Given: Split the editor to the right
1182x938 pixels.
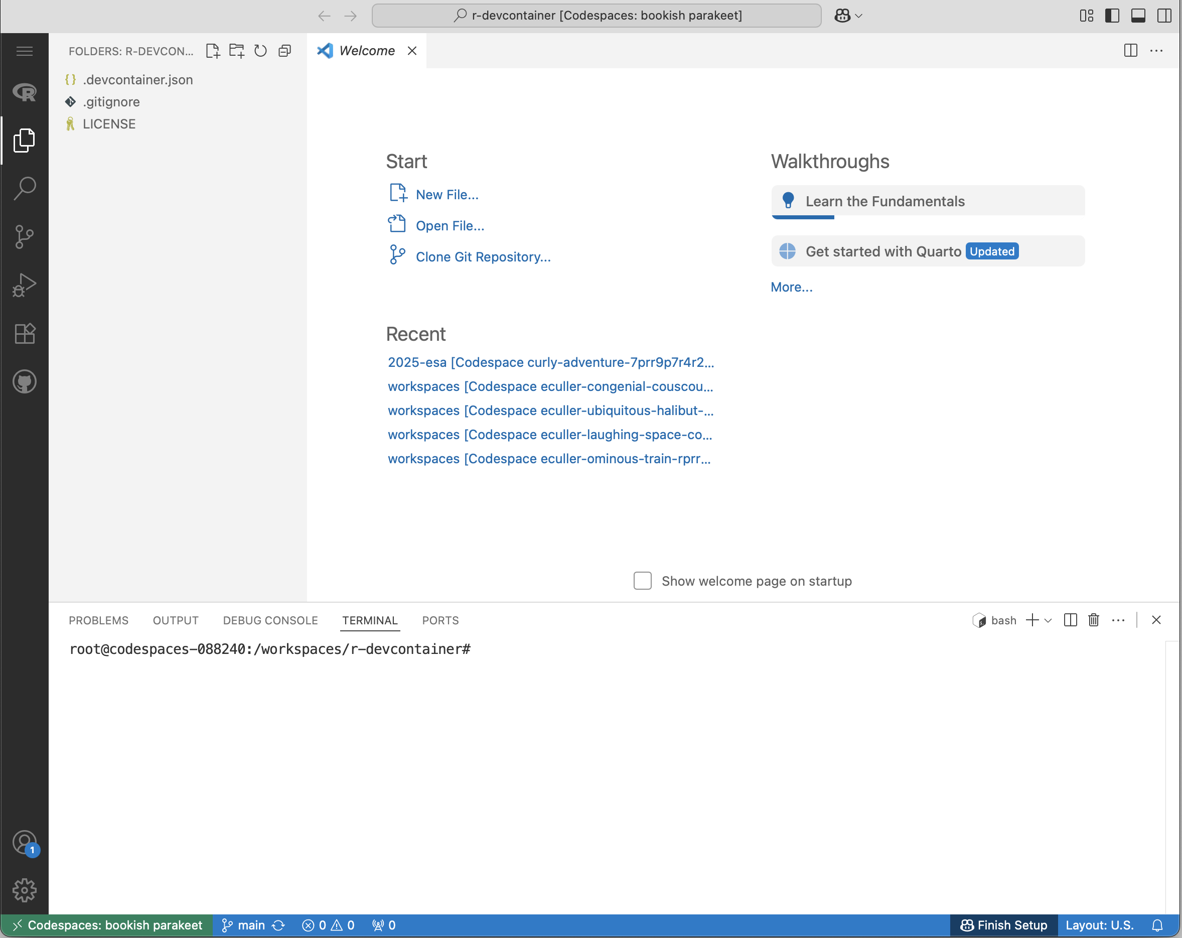Looking at the screenshot, I should pyautogui.click(x=1130, y=51).
